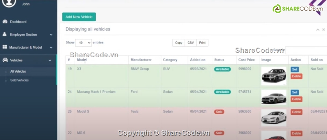Click the Sold badge for MG 6
The height and width of the screenshot is (140, 327).
tap(219, 133)
